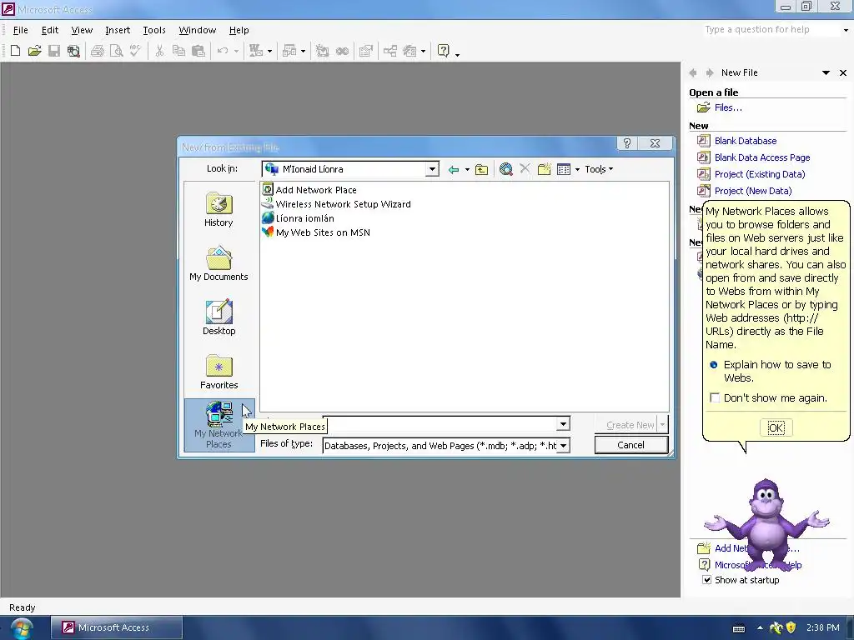Expand the File name dropdown arrow

tap(563, 423)
